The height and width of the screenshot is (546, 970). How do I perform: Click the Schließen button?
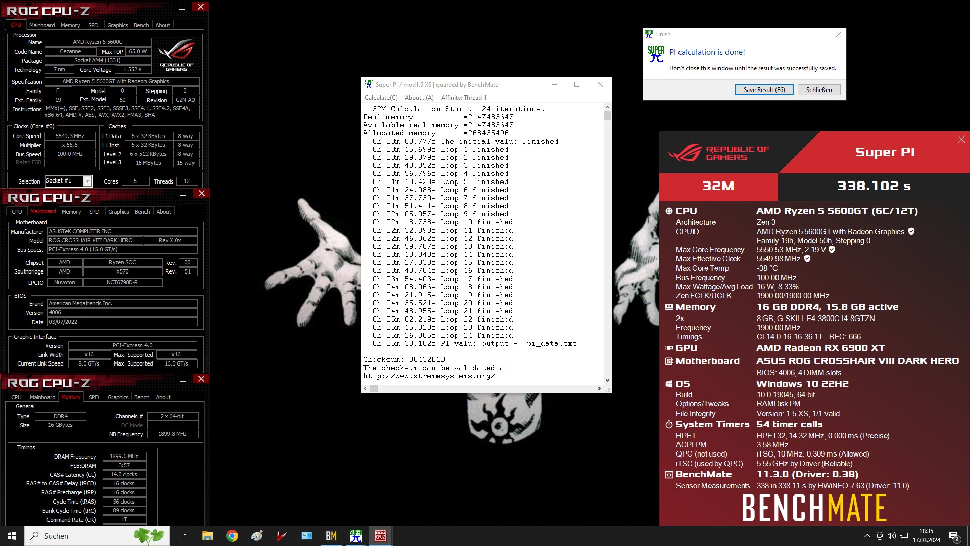819,90
